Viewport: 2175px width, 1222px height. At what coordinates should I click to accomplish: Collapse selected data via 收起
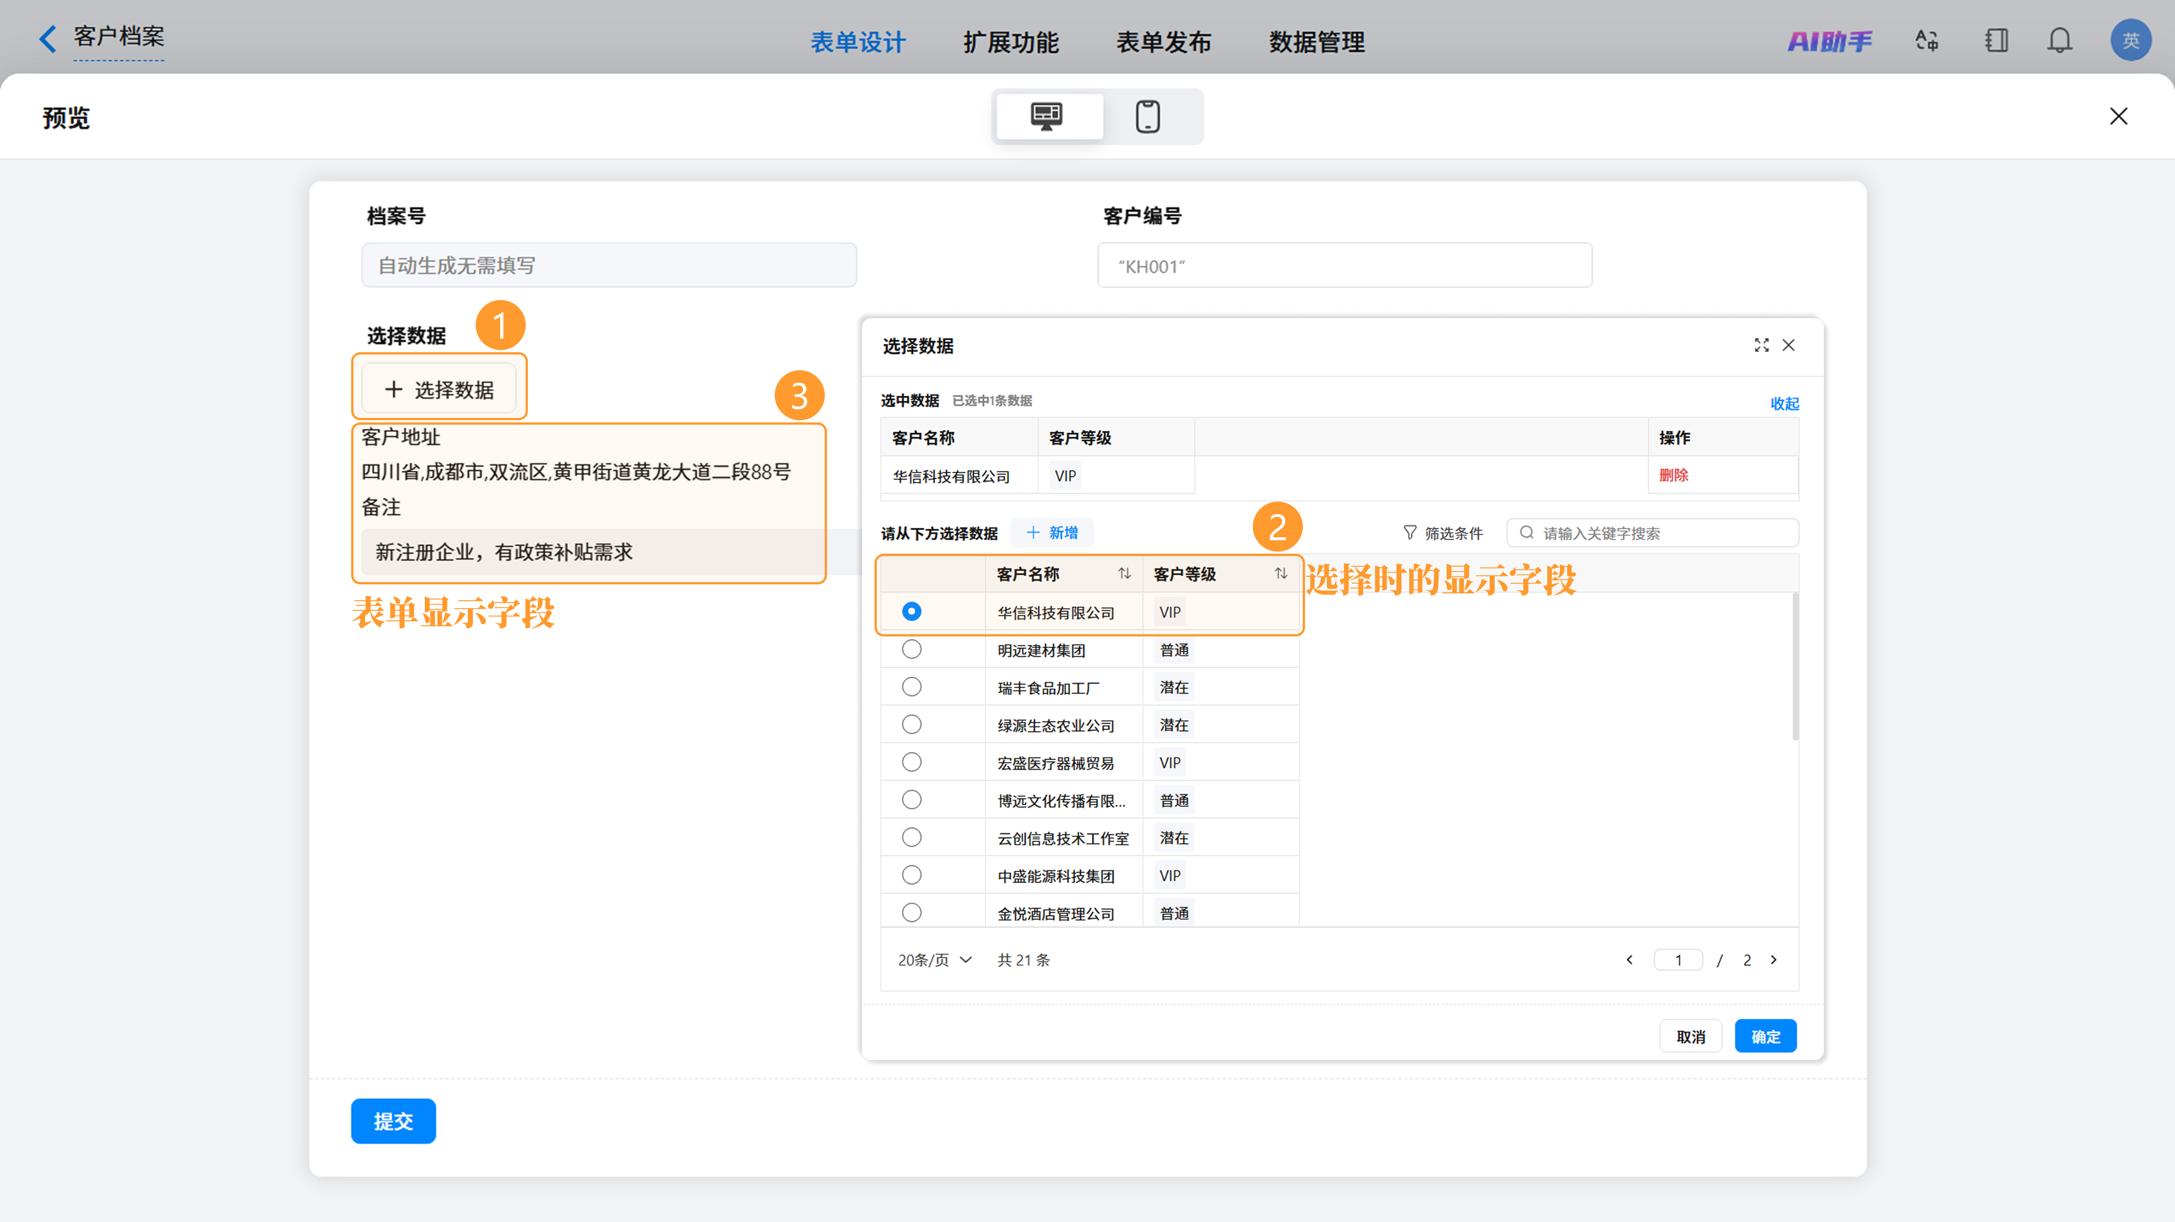pyautogui.click(x=1784, y=403)
